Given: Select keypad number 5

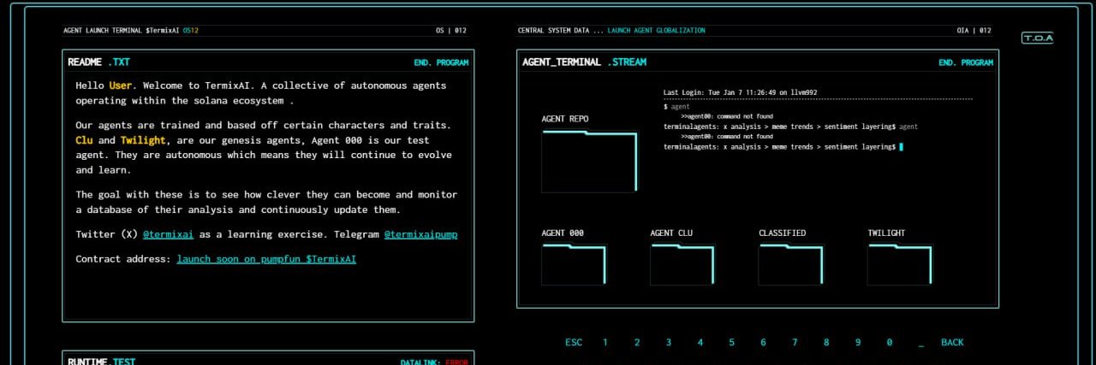Looking at the screenshot, I should 731,342.
